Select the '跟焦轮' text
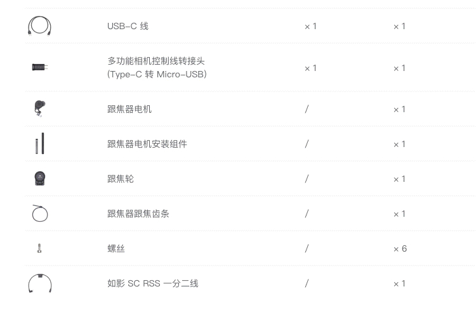 coord(121,179)
